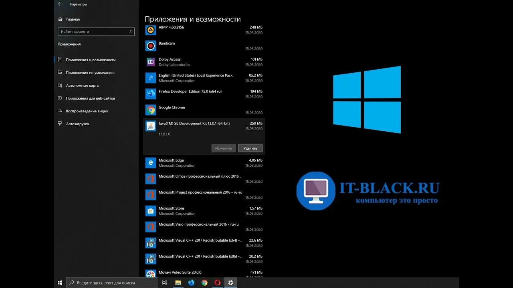Select English (United States) Local Experience Pack
Screen dimensions: 513x288
coord(204,78)
